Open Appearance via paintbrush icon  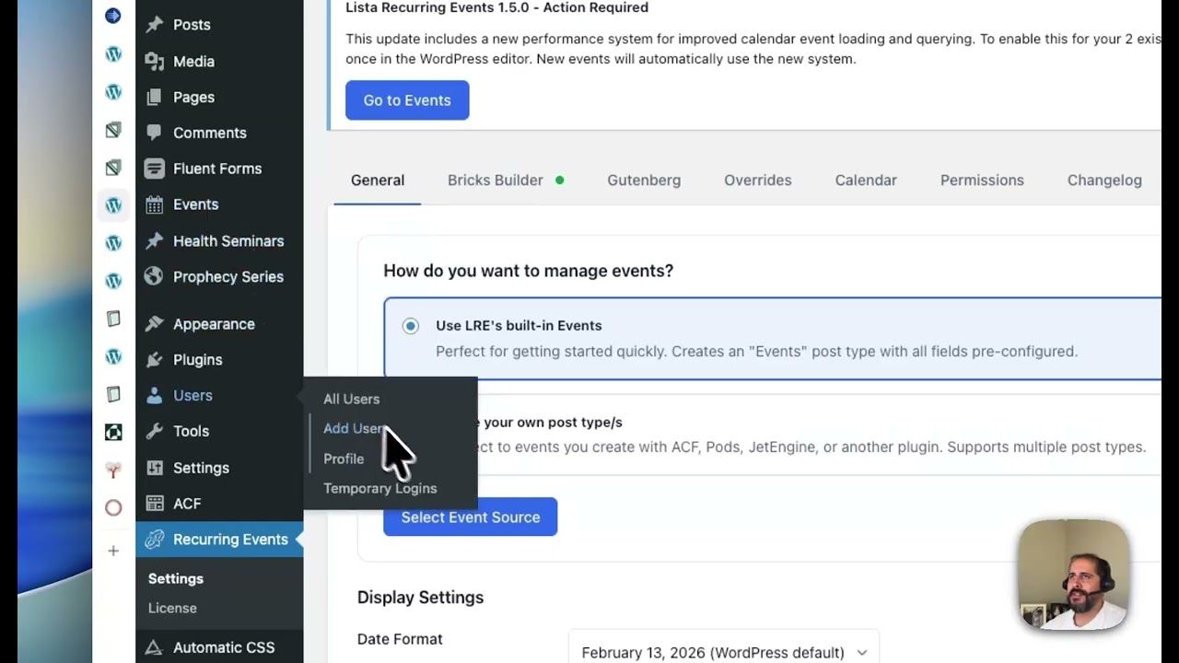pos(155,324)
